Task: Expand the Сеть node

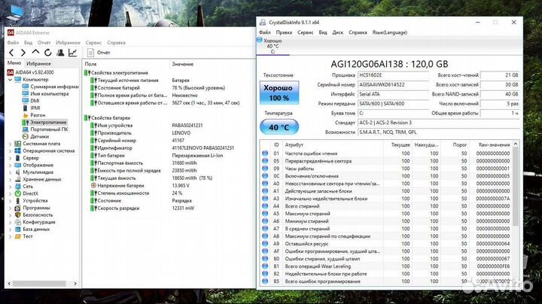Action: 10,187
